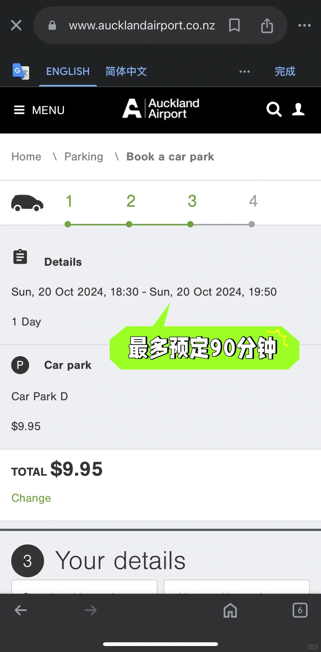Click the green Change link
This screenshot has width=321, height=652.
point(31,498)
